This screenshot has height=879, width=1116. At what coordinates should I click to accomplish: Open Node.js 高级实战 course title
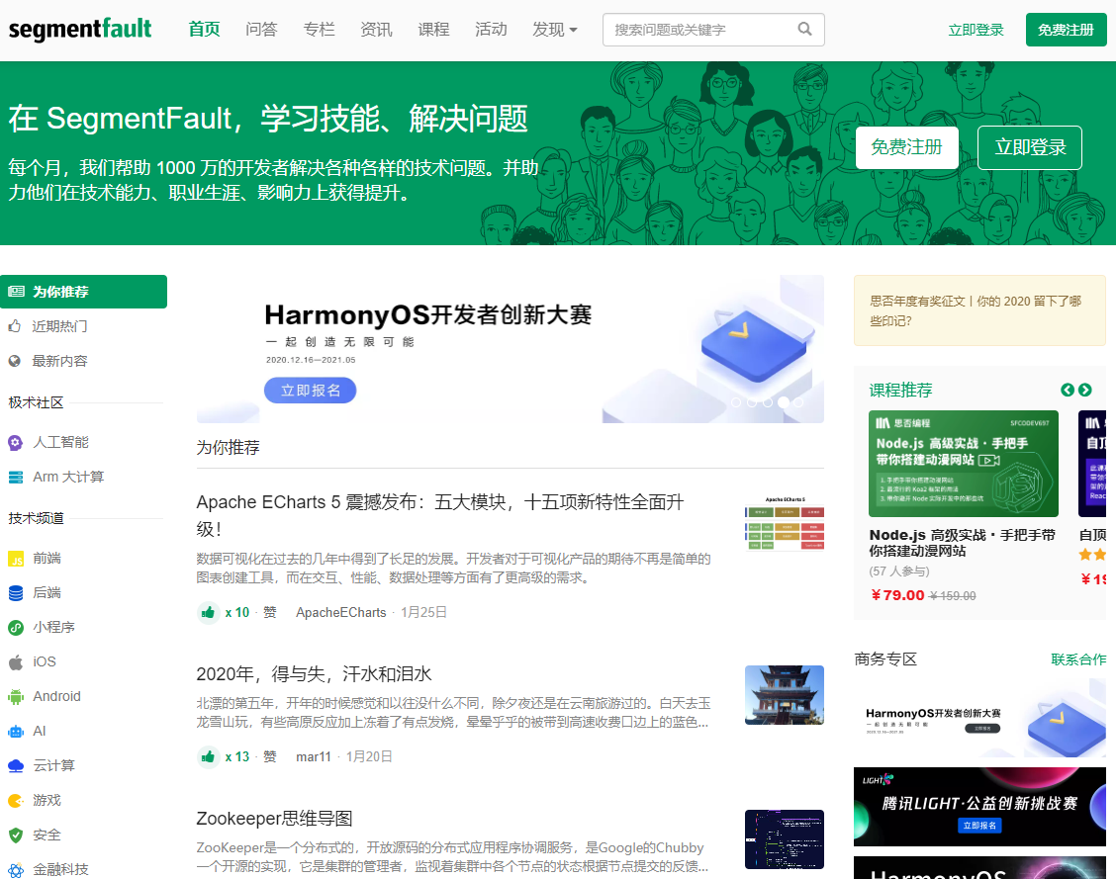pos(963,543)
